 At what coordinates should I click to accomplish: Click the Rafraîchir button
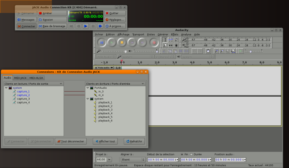134,141
